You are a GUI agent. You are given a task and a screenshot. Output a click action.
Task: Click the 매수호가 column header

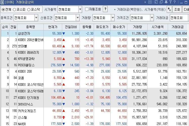[x=119, y=27]
